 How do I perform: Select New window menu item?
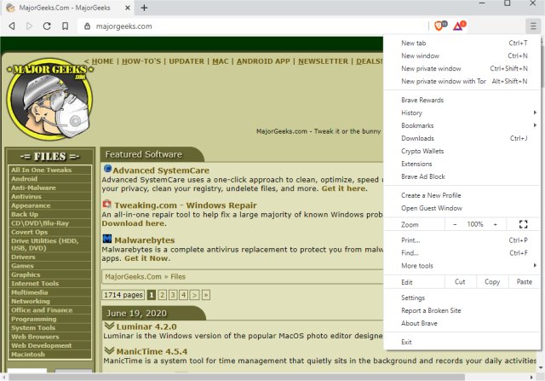click(x=462, y=55)
